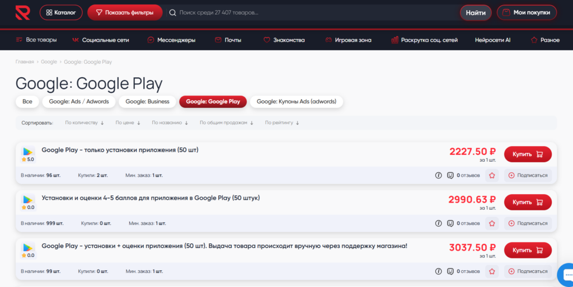Click Подписаться for 2227.50 ₽ product

(x=528, y=175)
